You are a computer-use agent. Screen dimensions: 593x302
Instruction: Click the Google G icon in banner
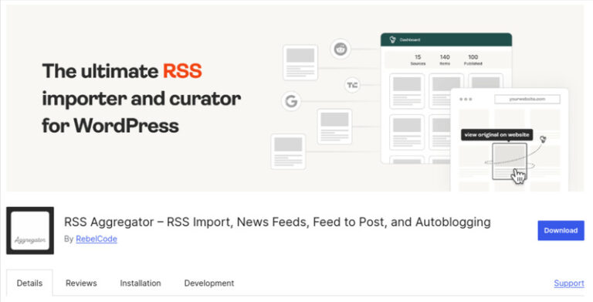click(291, 101)
